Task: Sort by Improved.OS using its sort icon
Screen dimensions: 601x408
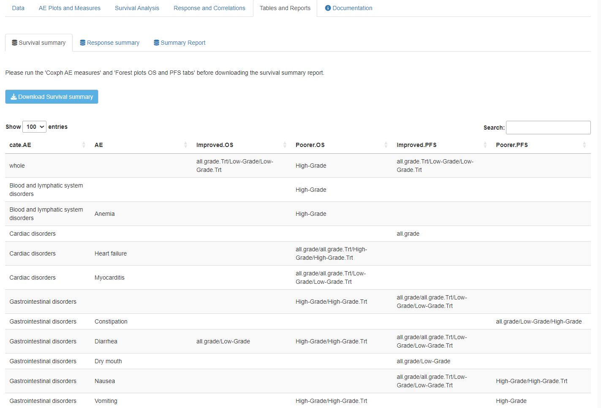Action: 285,145
